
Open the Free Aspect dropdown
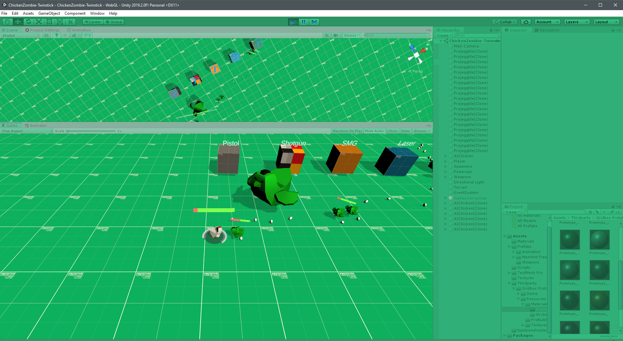(27, 131)
